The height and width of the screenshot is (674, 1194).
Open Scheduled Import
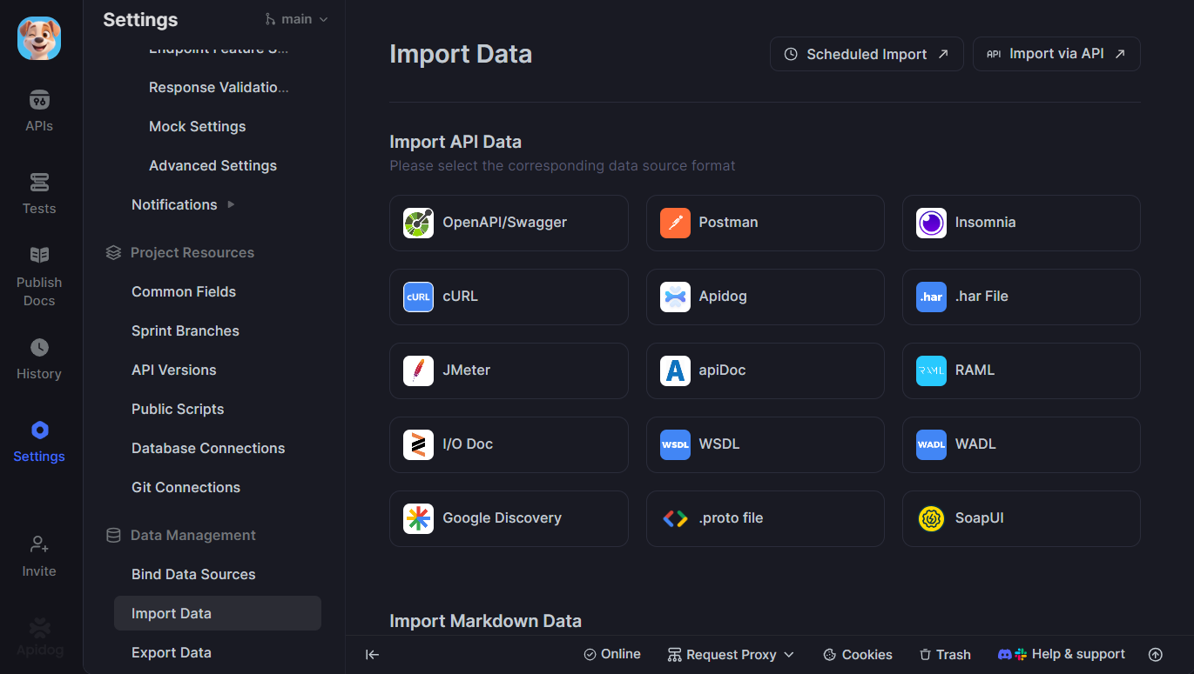pyautogui.click(x=866, y=53)
